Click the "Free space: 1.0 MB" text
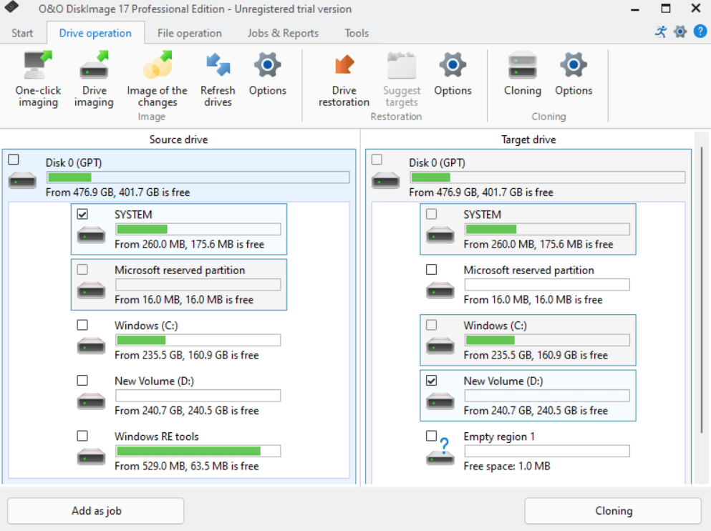Screen dimensions: 711x531 [x=507, y=466]
